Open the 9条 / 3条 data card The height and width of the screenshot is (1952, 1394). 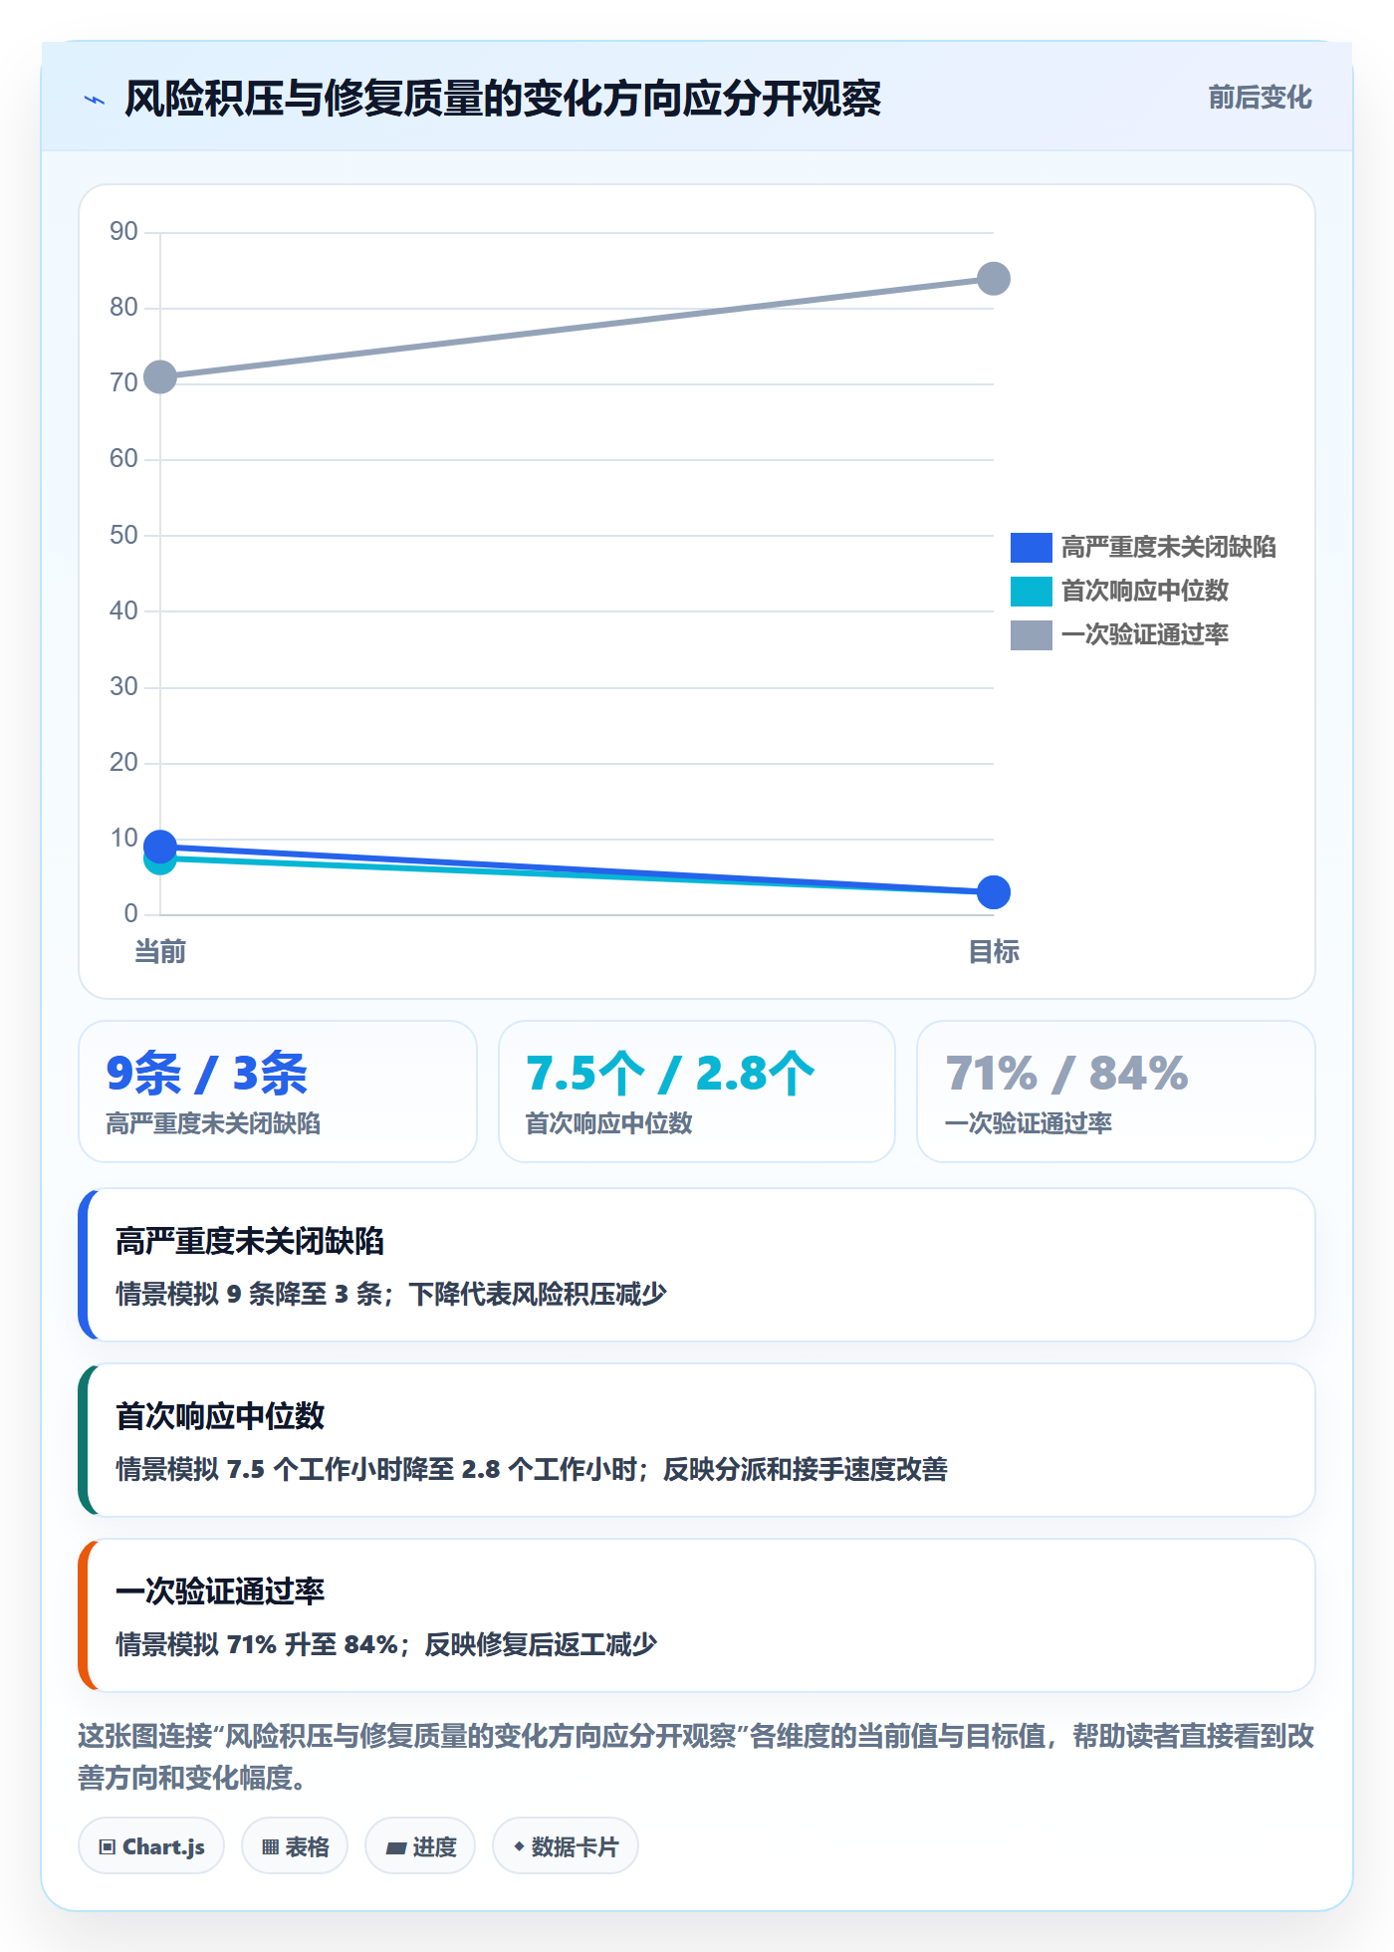point(278,1092)
